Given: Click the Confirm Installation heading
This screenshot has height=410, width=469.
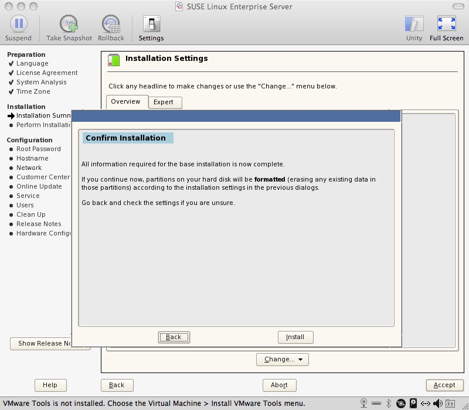Looking at the screenshot, I should coord(126,138).
